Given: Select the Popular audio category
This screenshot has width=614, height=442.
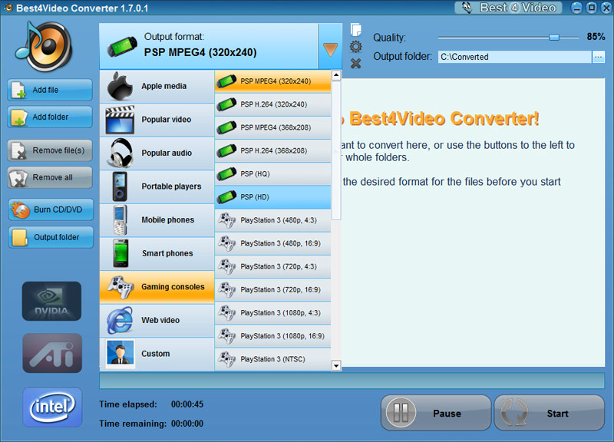Looking at the screenshot, I should tap(157, 153).
